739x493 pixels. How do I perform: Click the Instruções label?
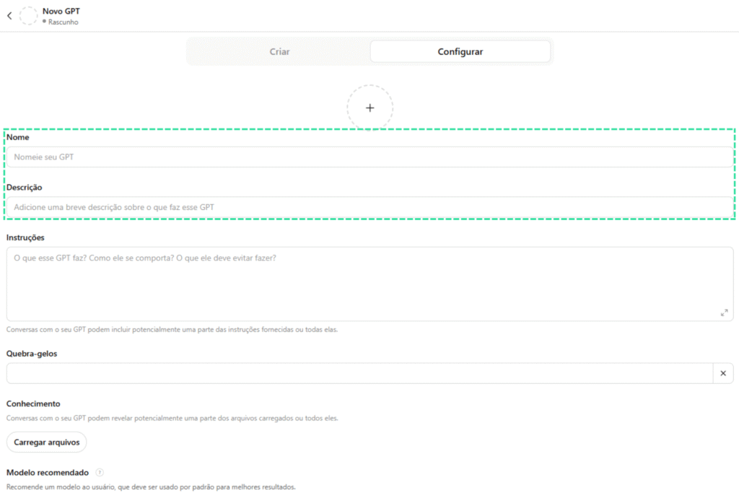[x=25, y=237]
